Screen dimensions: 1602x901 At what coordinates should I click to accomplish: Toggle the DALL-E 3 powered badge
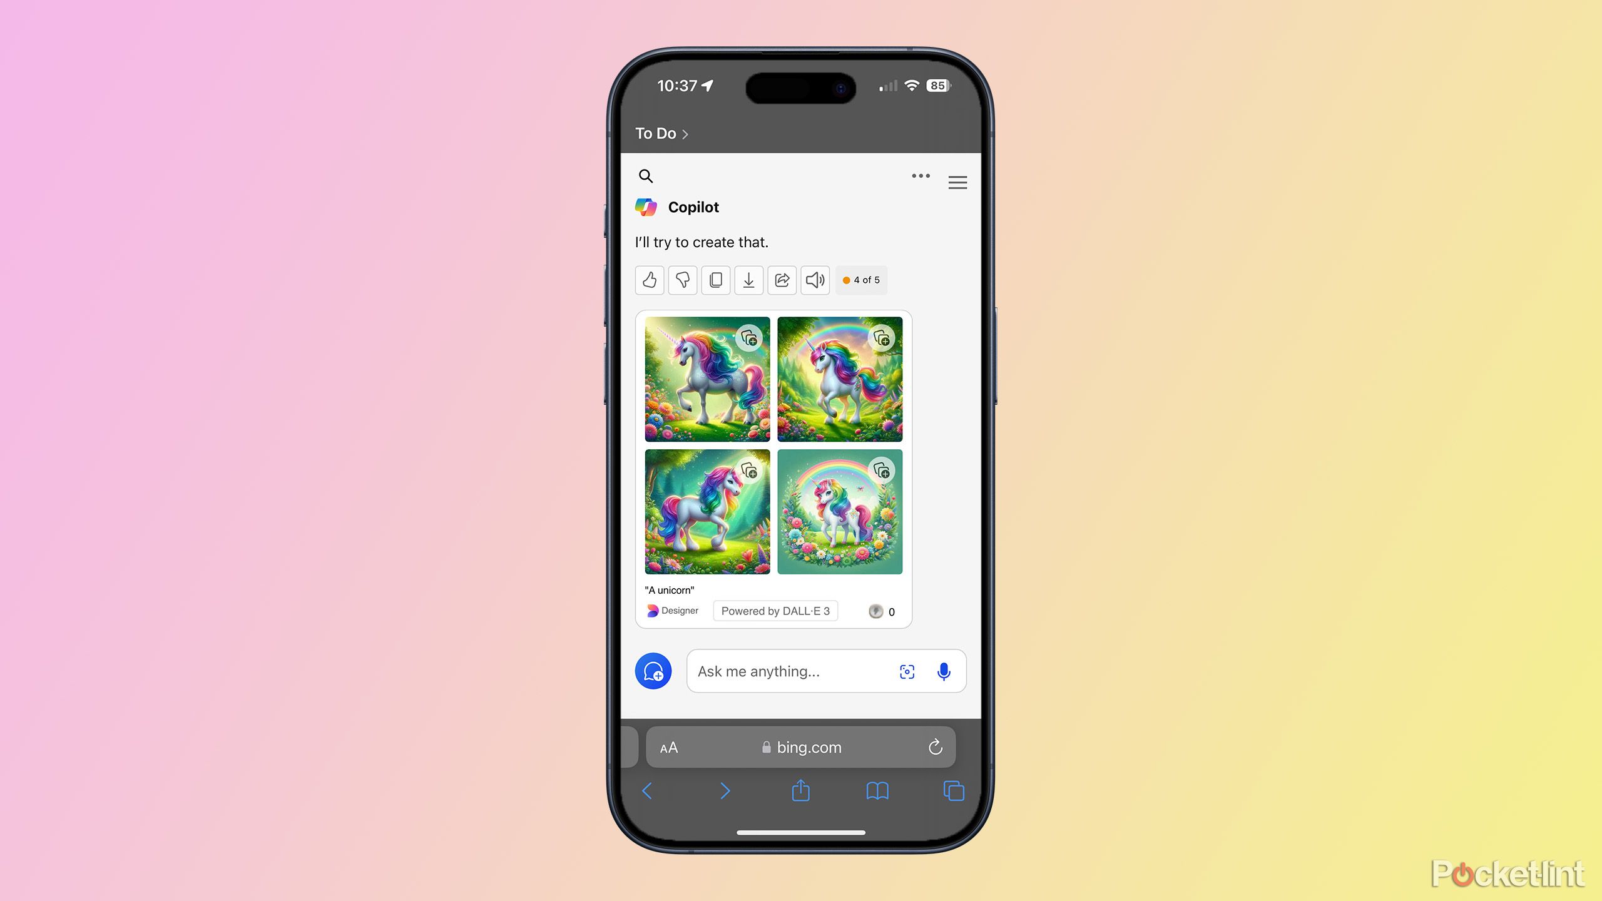772,611
